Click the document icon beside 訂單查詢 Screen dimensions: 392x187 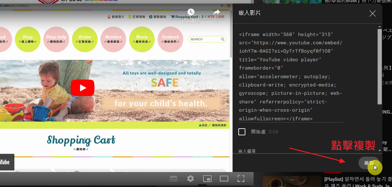[130, 17]
